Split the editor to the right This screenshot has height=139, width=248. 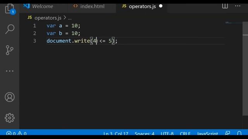pos(225,6)
